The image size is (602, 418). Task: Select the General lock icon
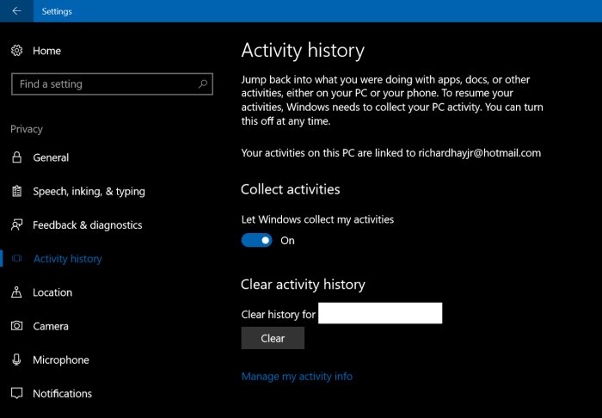pos(16,157)
